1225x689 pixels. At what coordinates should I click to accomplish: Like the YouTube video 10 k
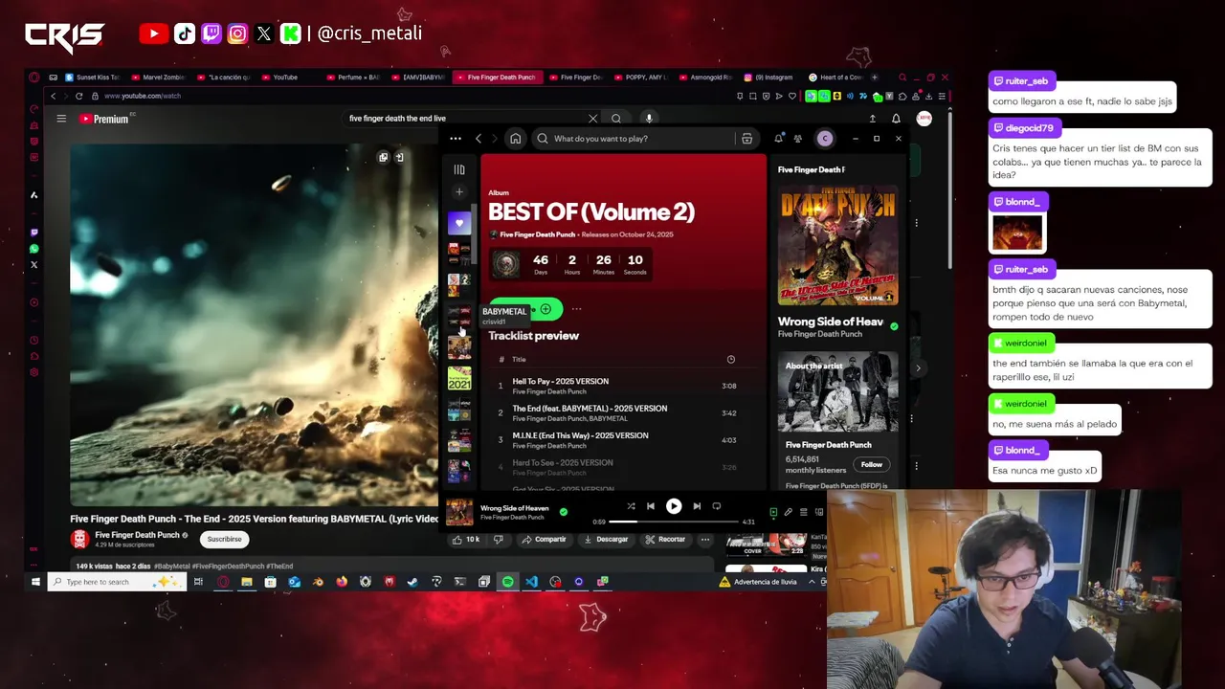(x=466, y=540)
